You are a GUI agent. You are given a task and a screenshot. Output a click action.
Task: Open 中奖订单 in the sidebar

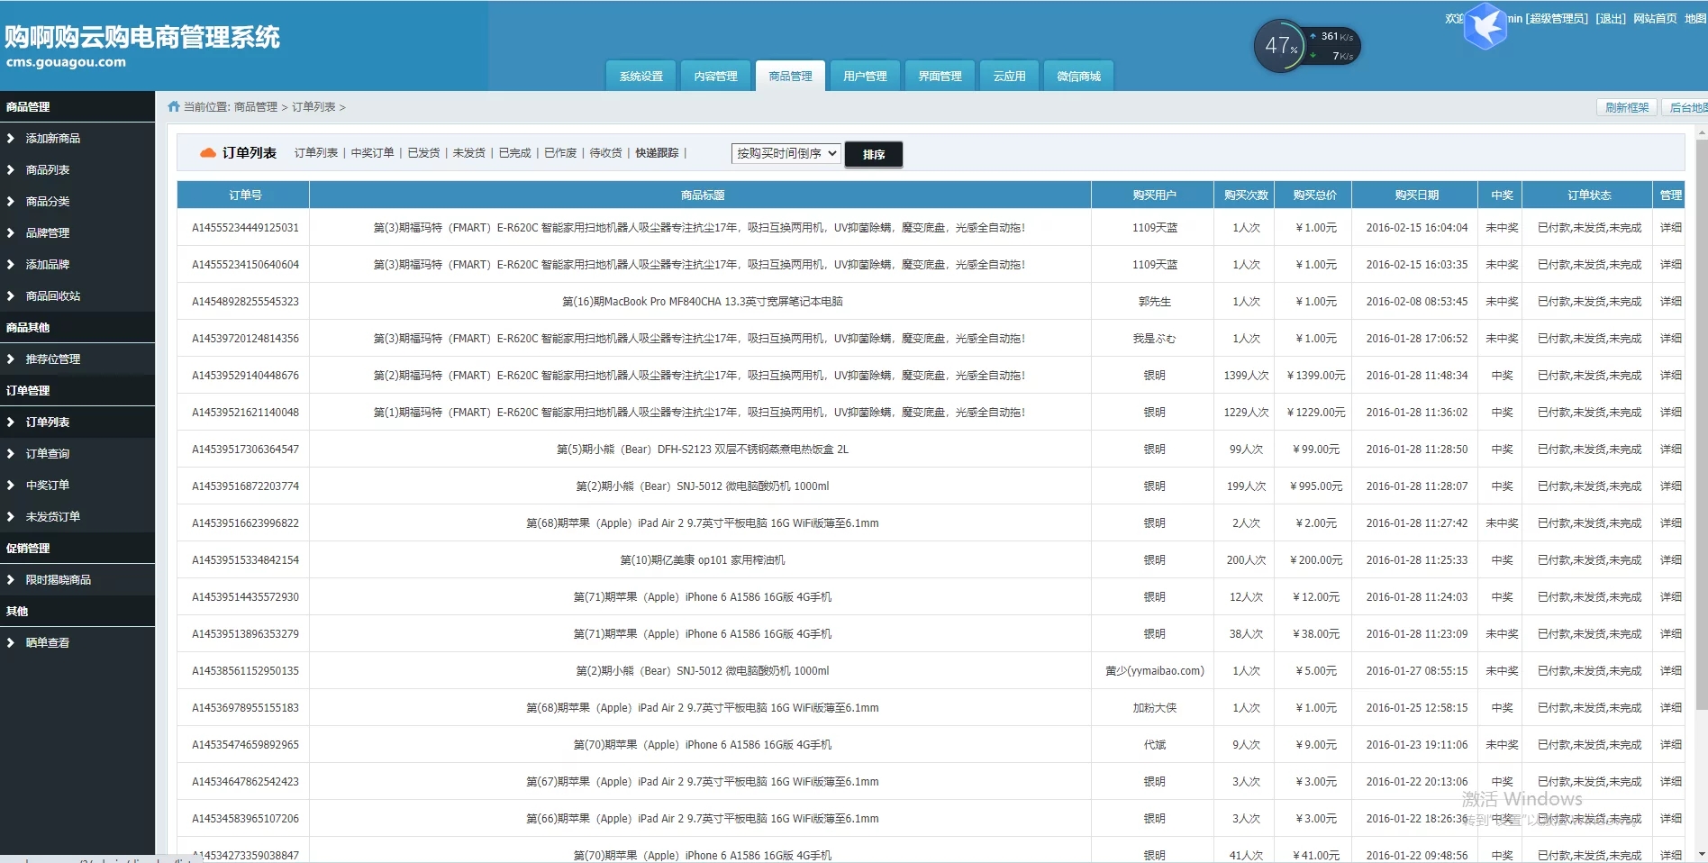click(x=48, y=485)
